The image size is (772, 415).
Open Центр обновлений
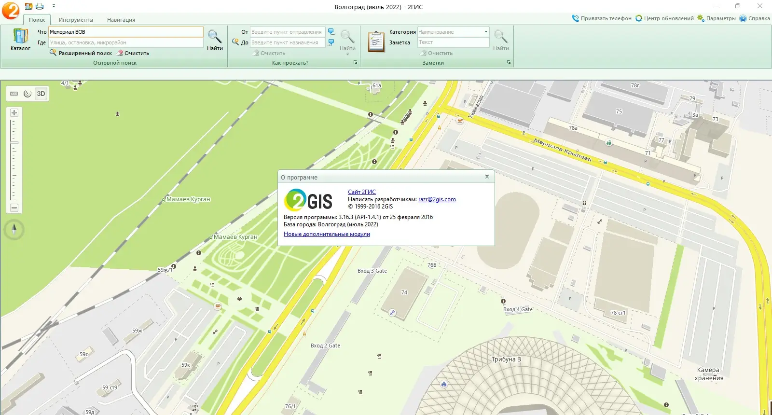[x=664, y=18]
